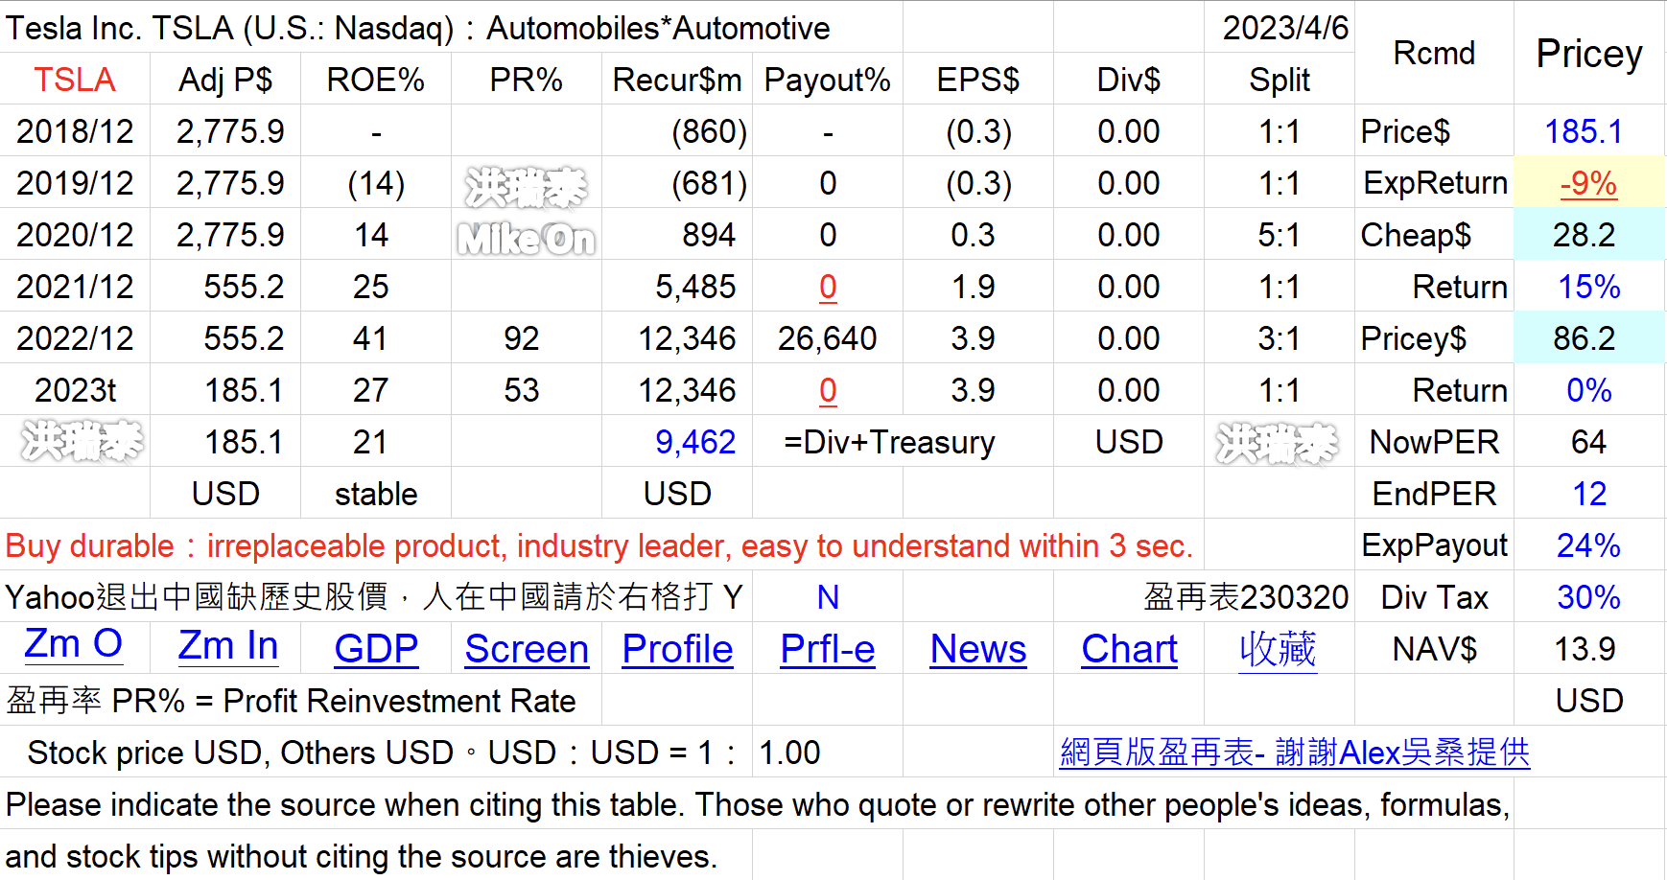Select the NowPER value 64
The image size is (1667, 880).
(x=1589, y=442)
